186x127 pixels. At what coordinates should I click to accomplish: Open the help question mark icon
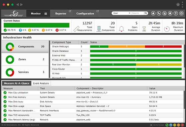176,13
